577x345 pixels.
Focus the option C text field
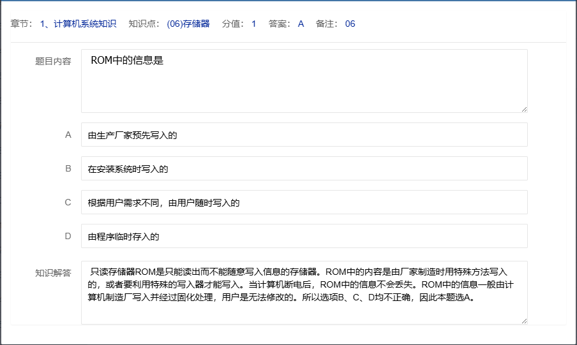tap(304, 203)
